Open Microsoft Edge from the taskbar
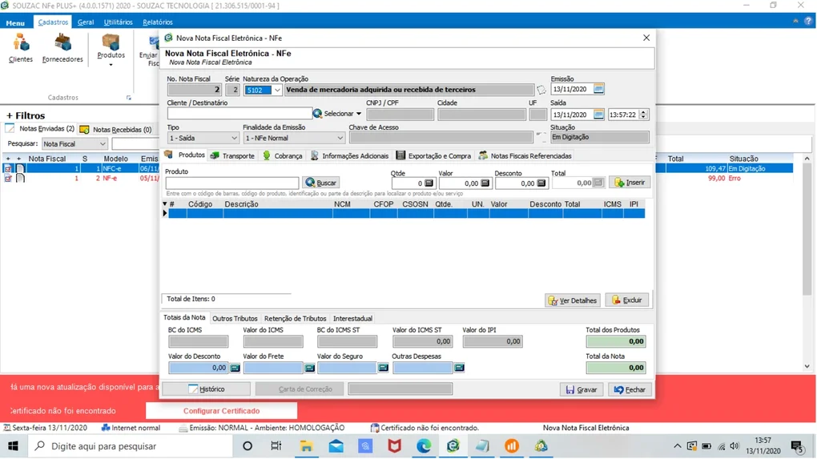Image resolution: width=817 pixels, height=459 pixels. [x=424, y=446]
